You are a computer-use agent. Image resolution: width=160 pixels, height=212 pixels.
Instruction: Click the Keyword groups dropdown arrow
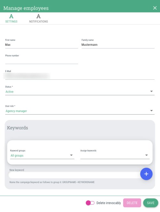click(x=71, y=155)
